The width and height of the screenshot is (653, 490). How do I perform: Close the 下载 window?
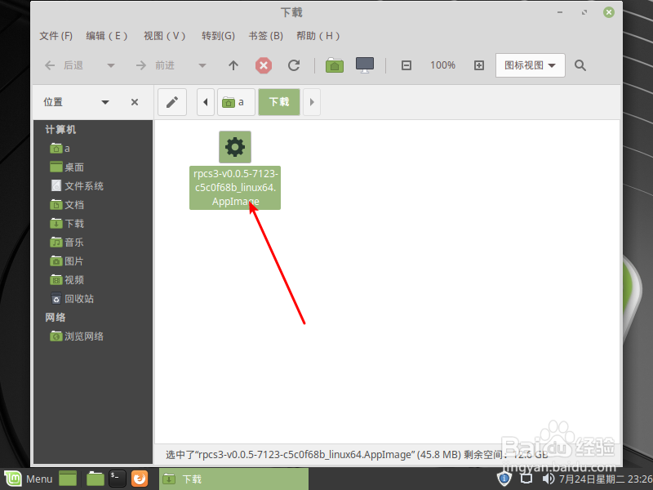[x=608, y=12]
